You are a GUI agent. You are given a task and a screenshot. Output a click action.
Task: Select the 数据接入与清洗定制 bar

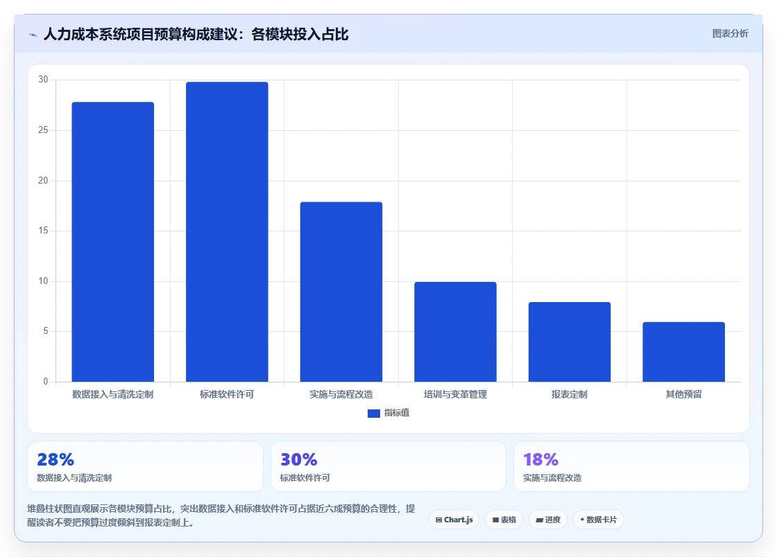(113, 242)
